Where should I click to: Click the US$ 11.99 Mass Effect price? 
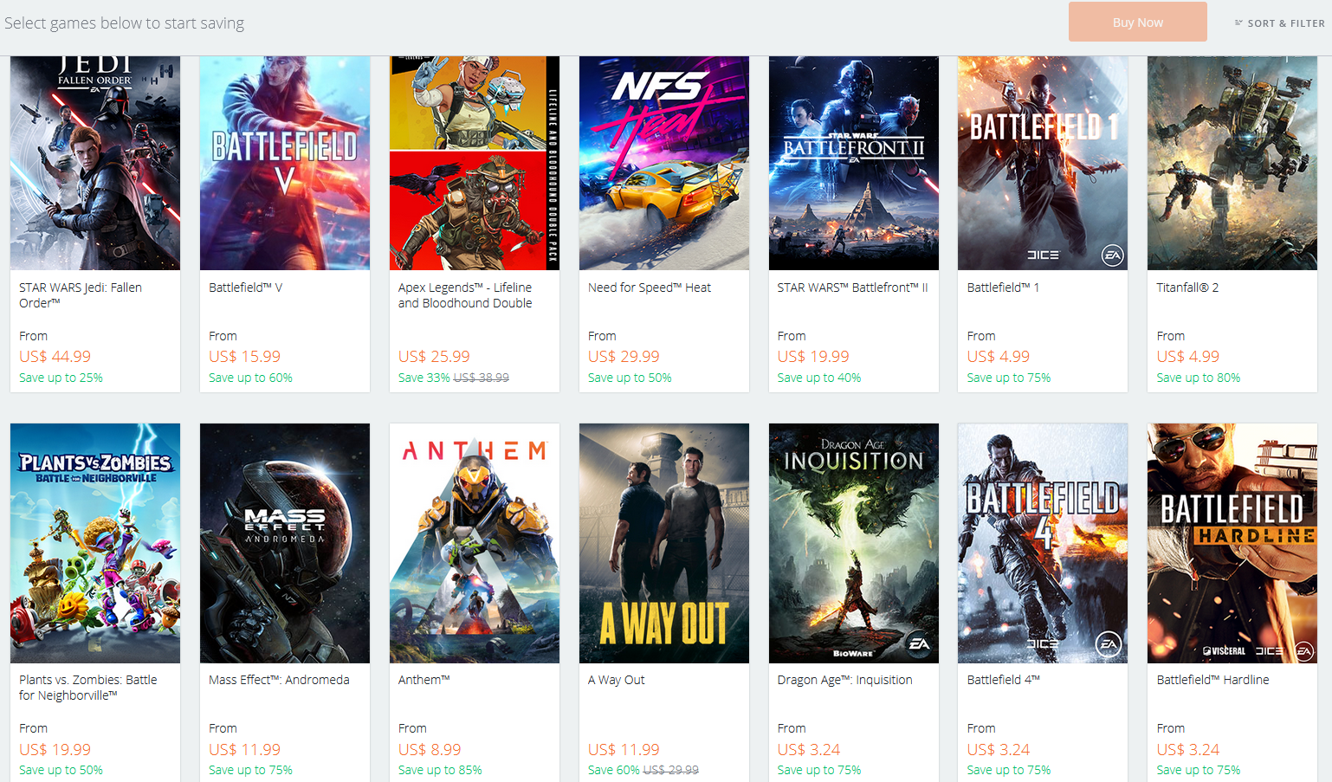click(244, 750)
